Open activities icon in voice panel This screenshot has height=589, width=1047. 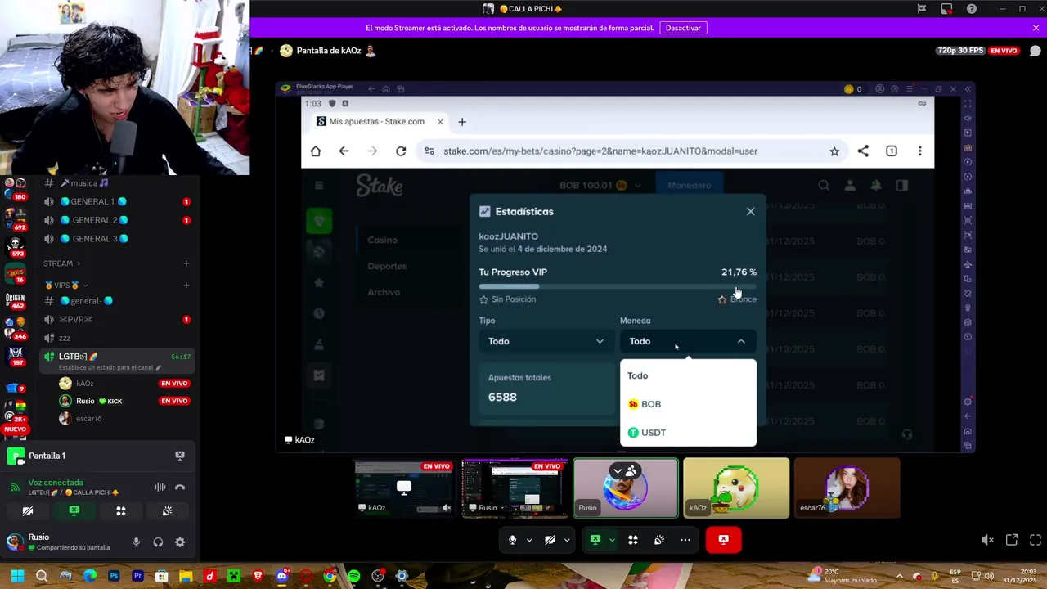point(121,511)
